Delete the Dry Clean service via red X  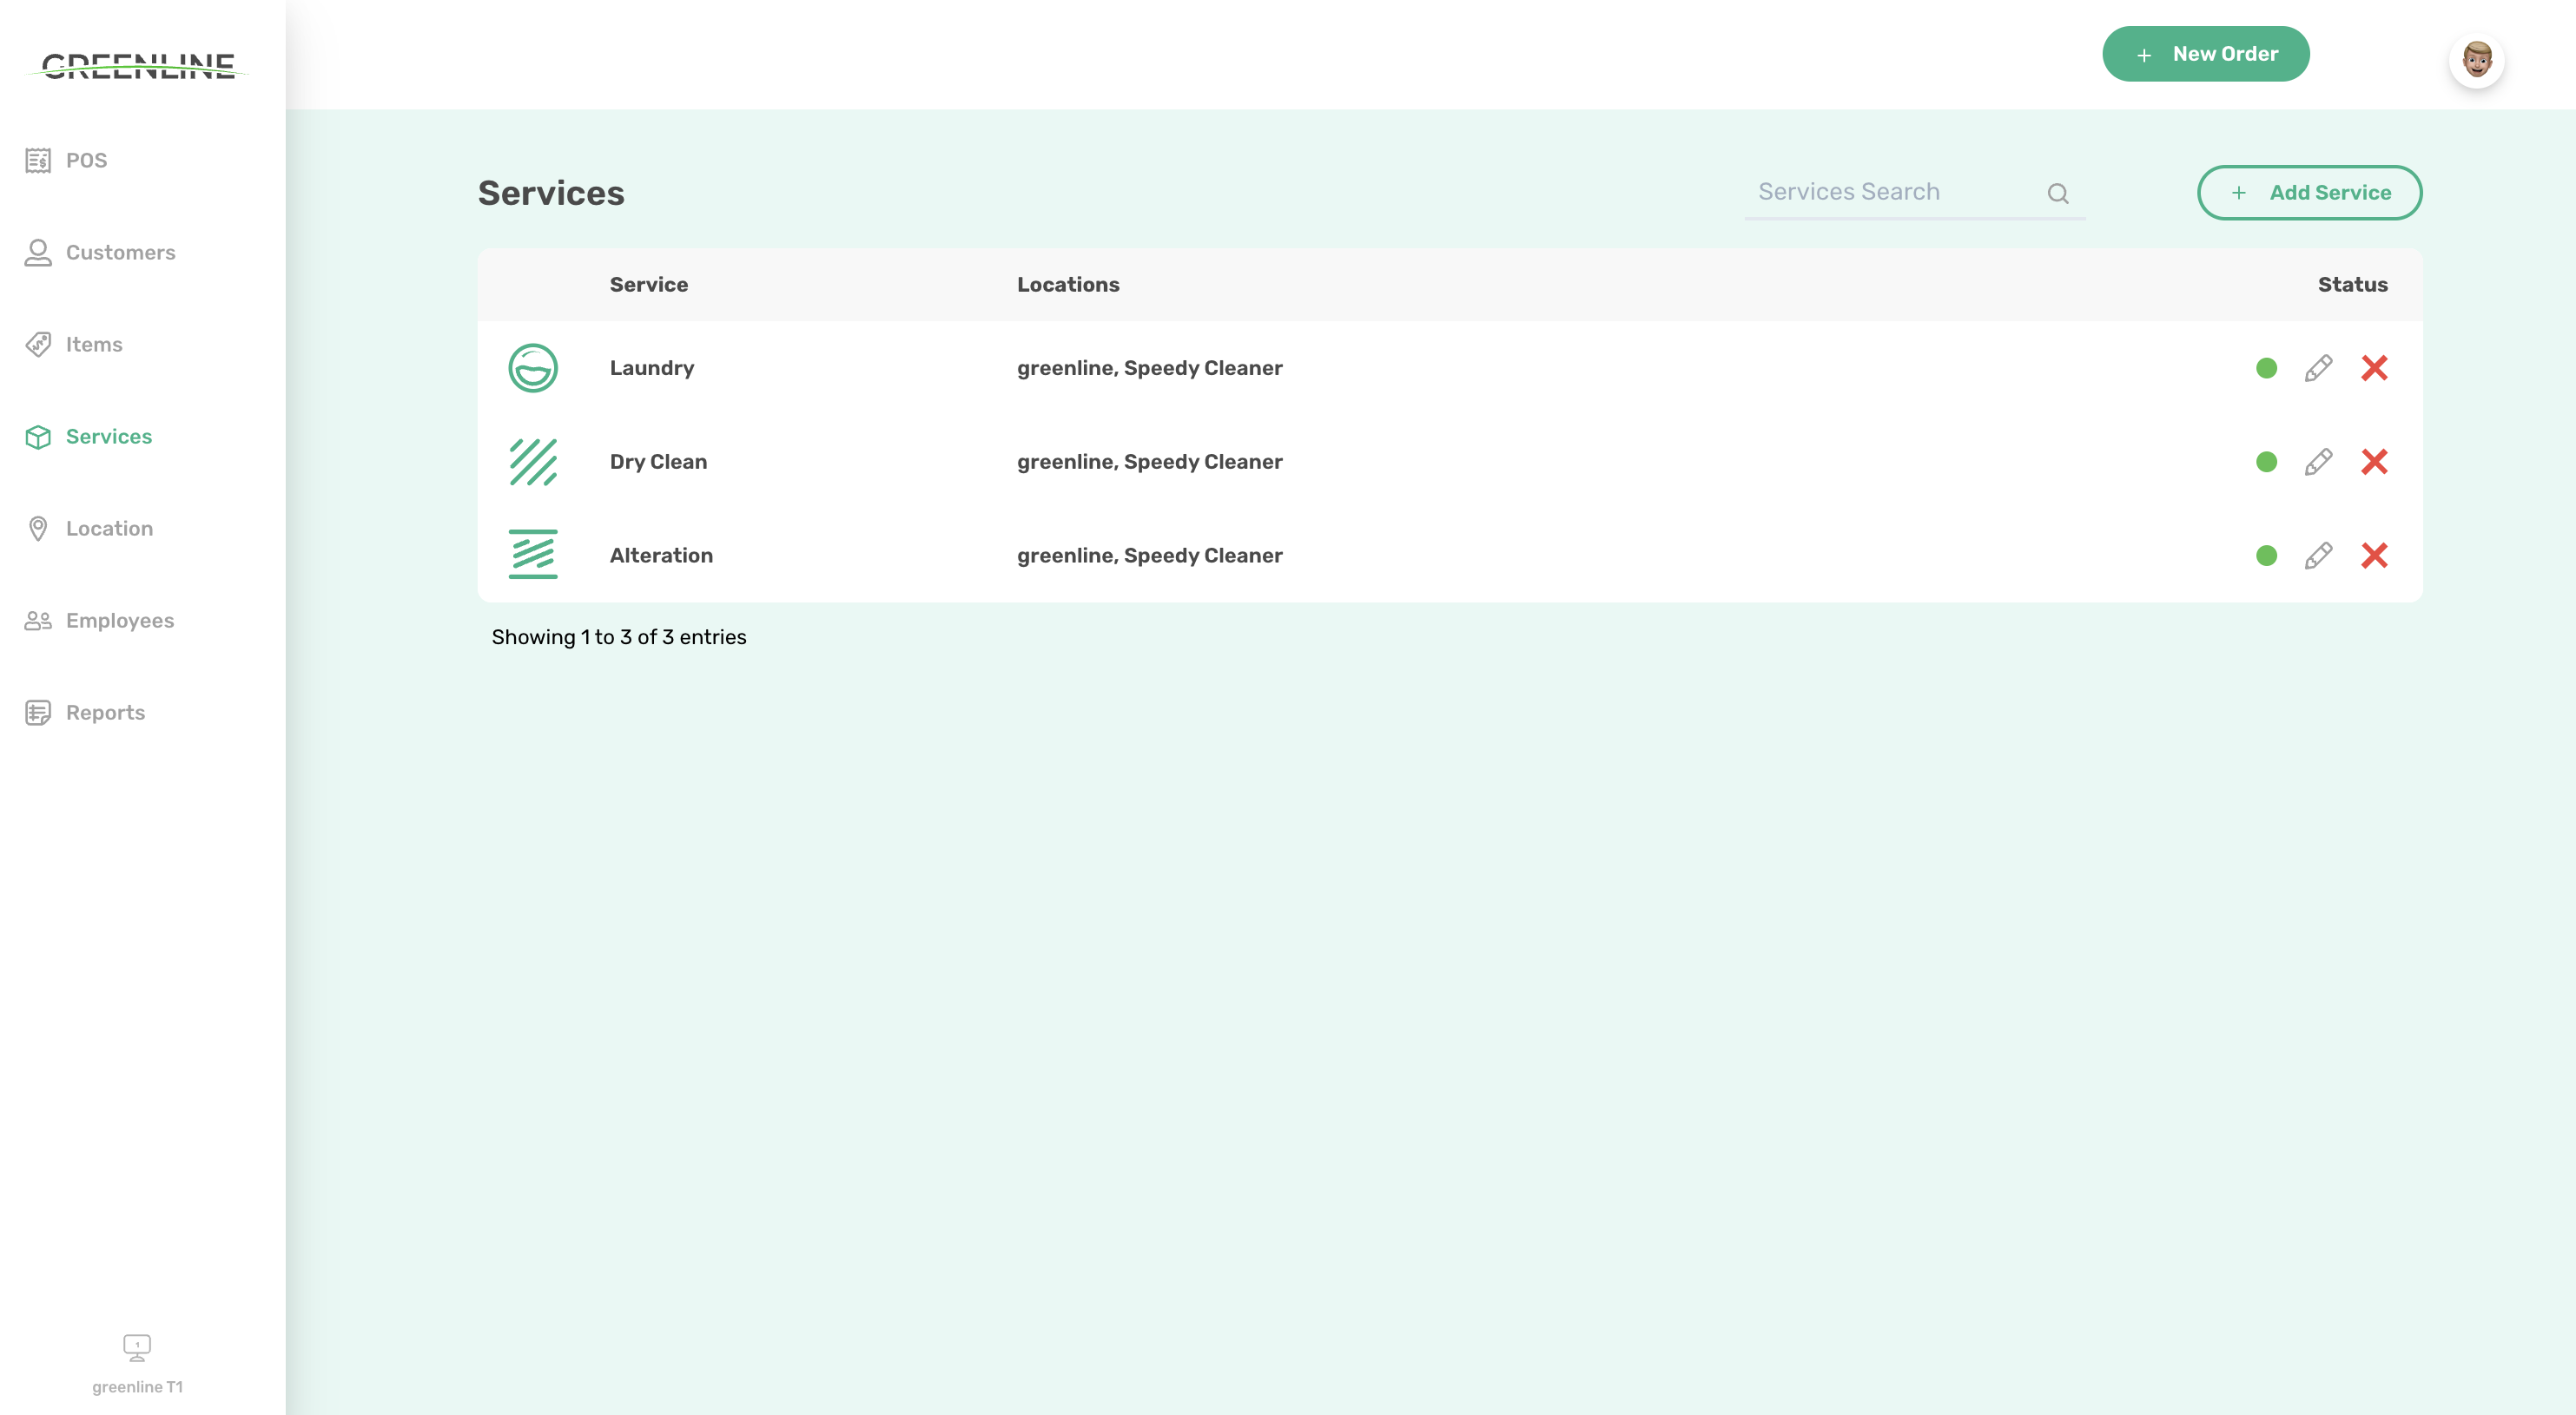pos(2376,462)
